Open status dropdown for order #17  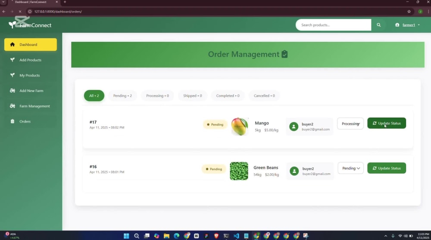pos(350,124)
